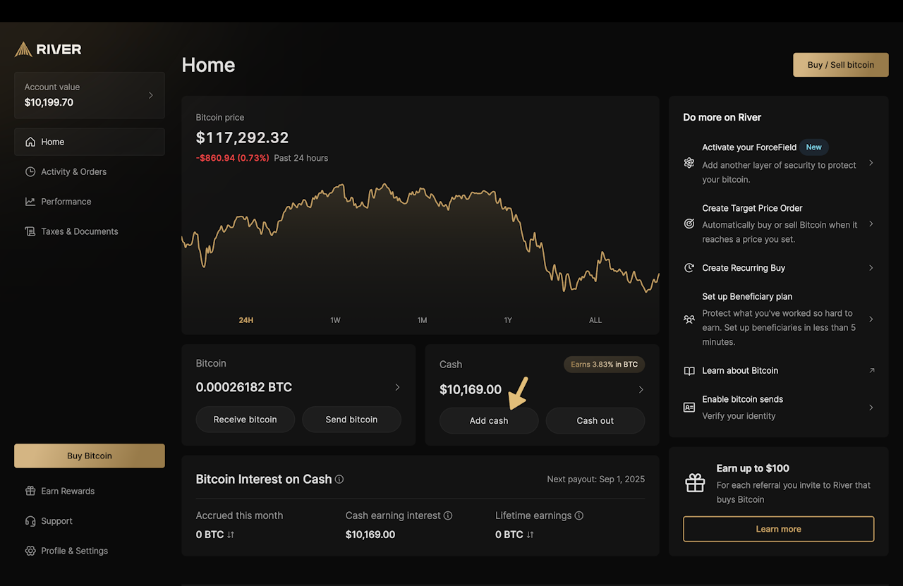Image resolution: width=903 pixels, height=586 pixels.
Task: Click the info icon next to Bitcoin Interest on Cash
Action: tap(339, 479)
